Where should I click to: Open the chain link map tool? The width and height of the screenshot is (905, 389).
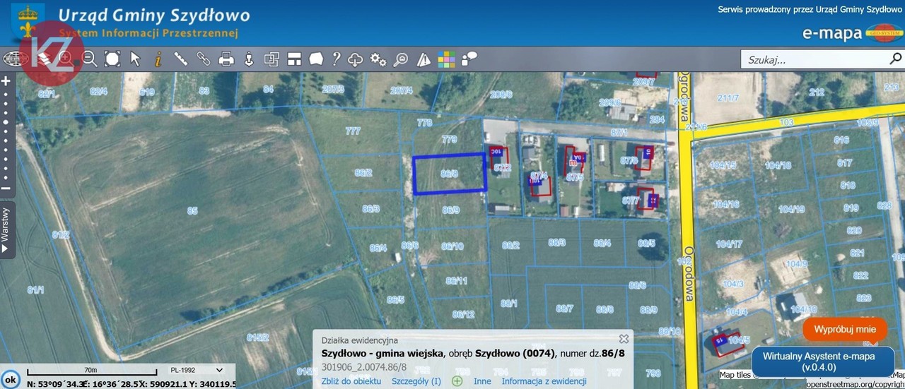coord(204,59)
